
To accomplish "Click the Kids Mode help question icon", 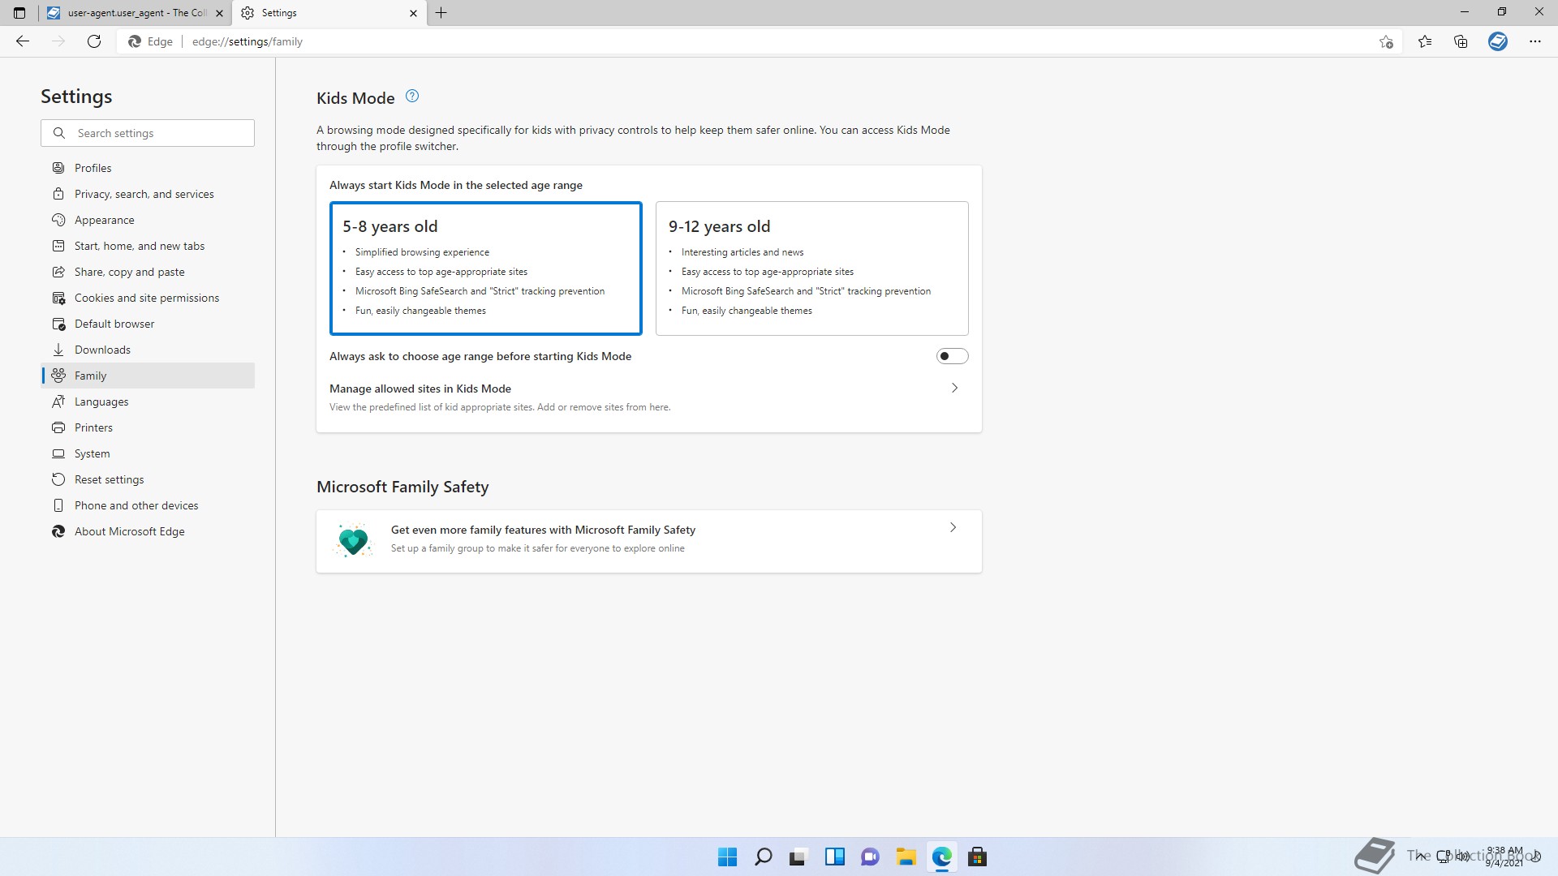I will (x=412, y=96).
